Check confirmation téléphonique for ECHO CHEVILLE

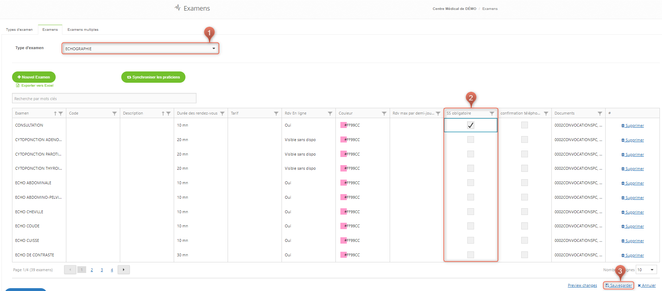(x=524, y=212)
